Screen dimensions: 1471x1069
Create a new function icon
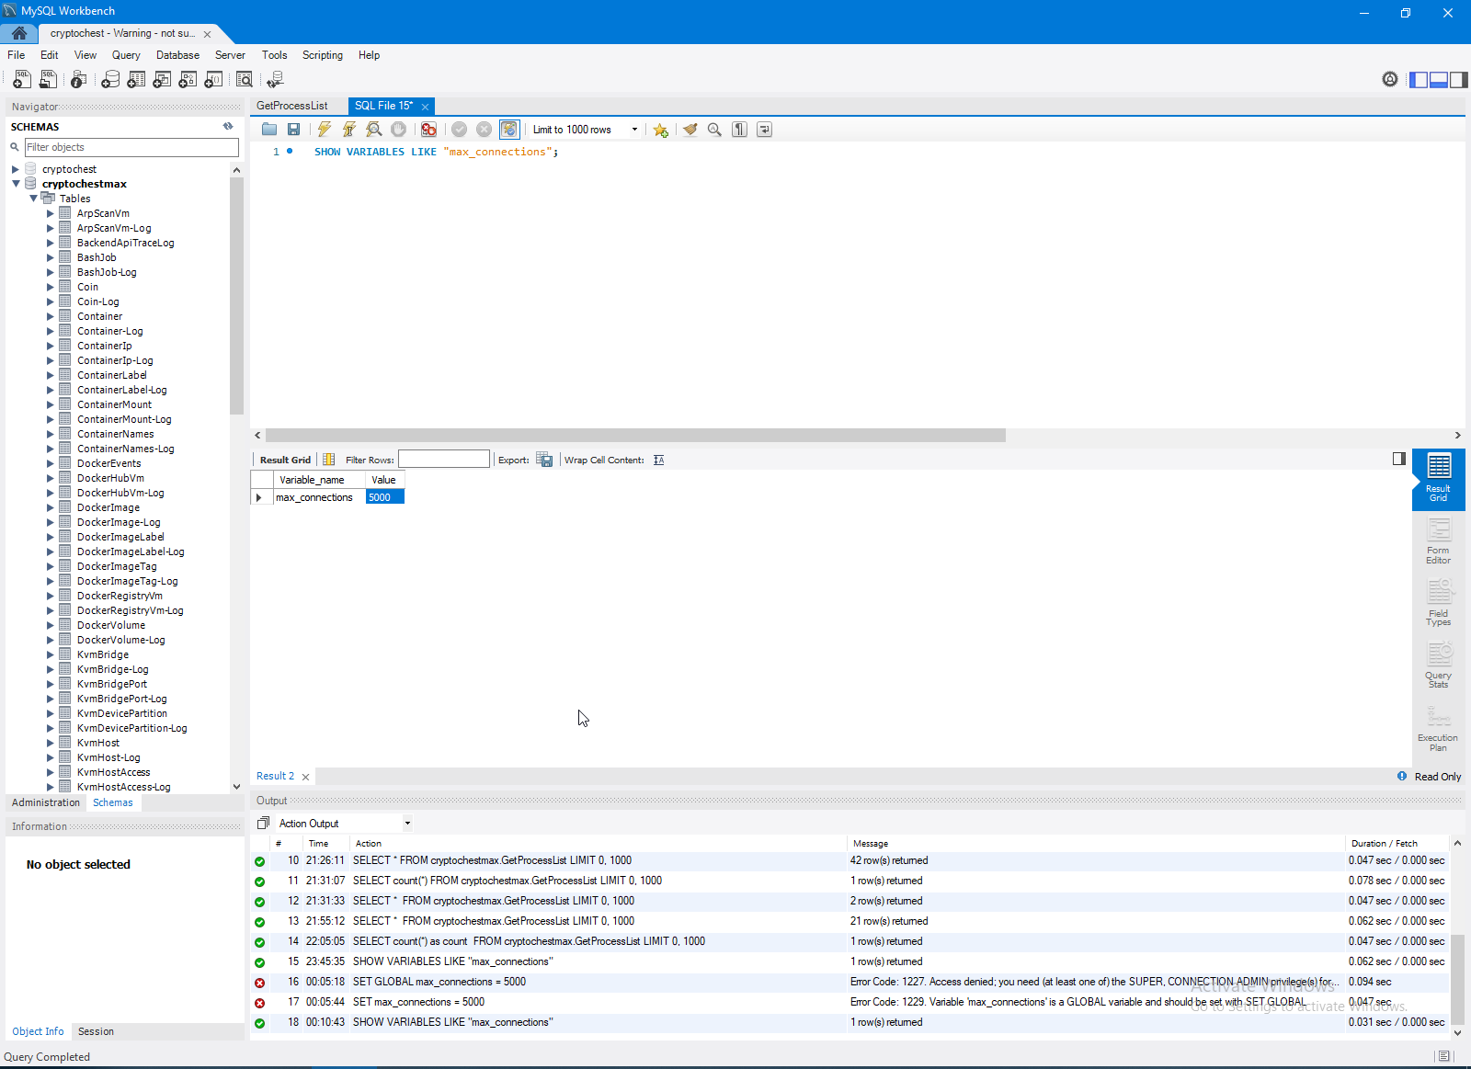[x=213, y=80]
